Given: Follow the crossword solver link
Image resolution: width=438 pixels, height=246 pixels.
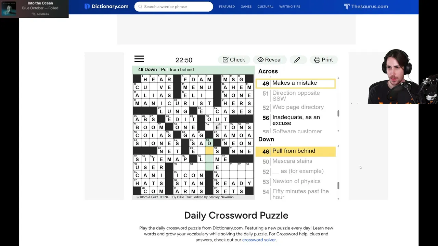Looking at the screenshot, I should tap(259, 240).
